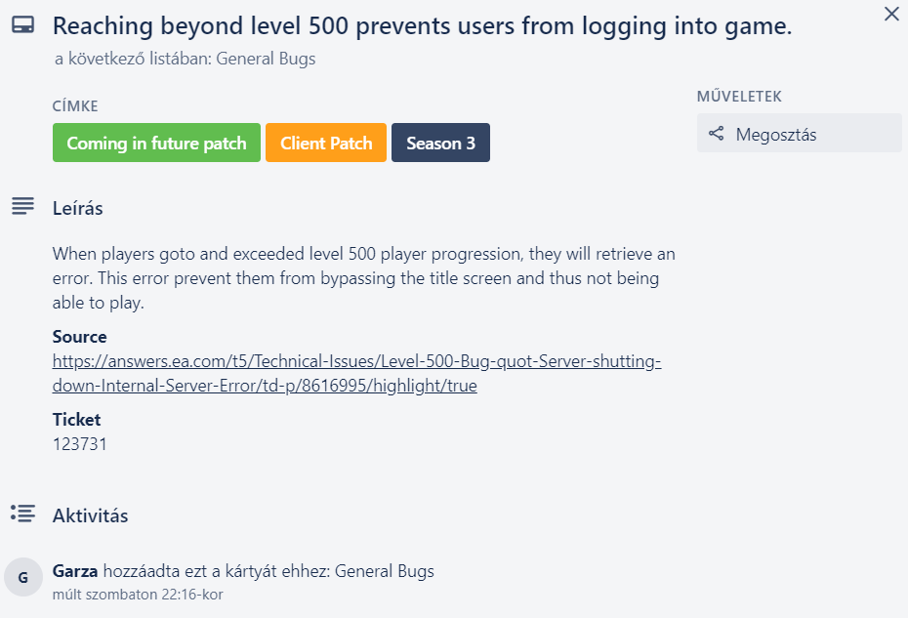Open the múlt szombaton 22:16-kor timestamp
The image size is (908, 618).
(138, 594)
